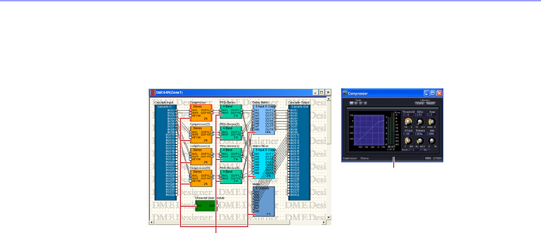Select the Matrix Mixer block

tap(264, 164)
